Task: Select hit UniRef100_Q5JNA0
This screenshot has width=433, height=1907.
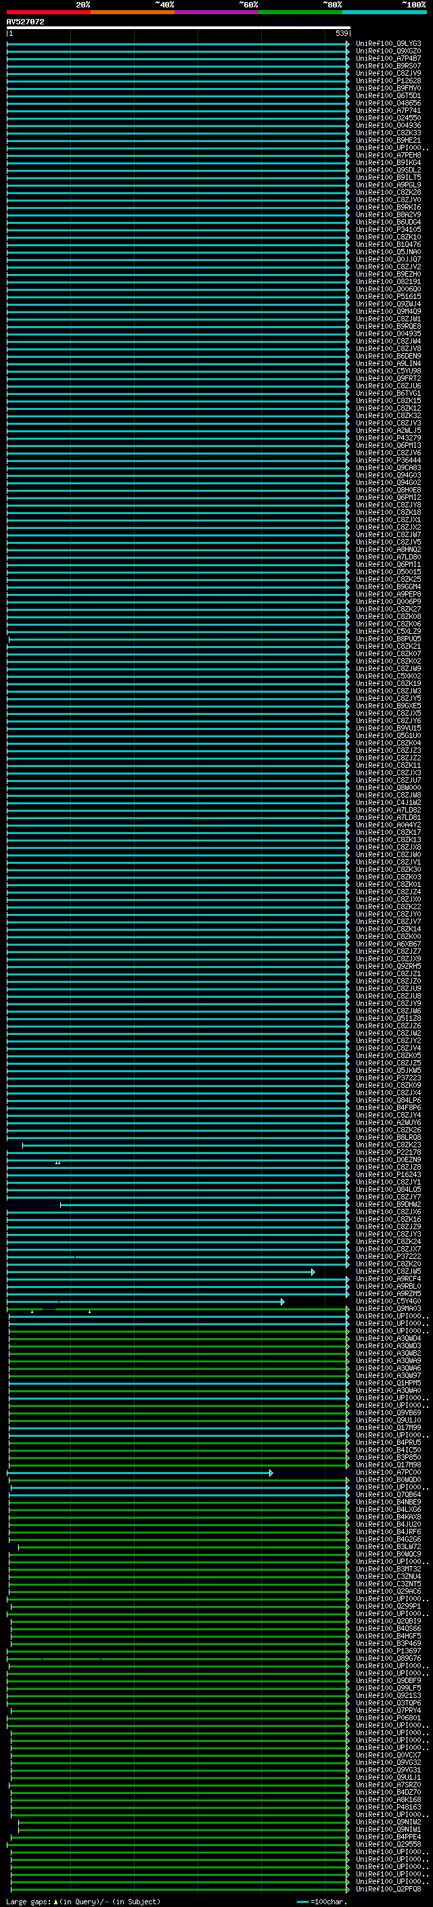Action: point(388,252)
